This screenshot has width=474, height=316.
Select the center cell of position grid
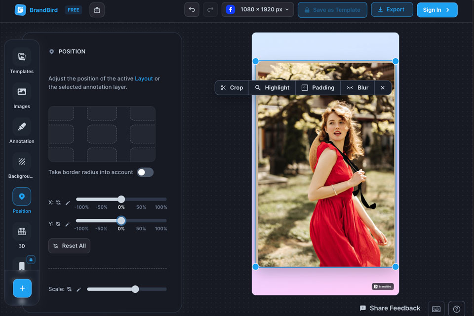pyautogui.click(x=102, y=134)
